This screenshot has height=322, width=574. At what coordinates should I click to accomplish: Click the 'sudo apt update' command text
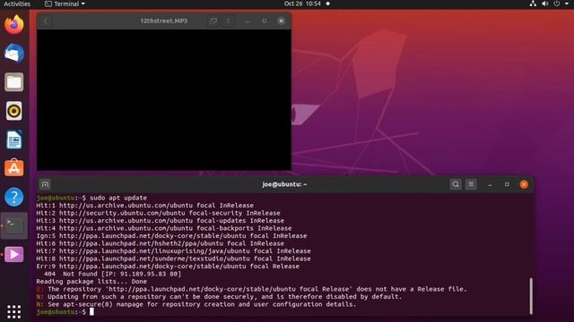(118, 198)
